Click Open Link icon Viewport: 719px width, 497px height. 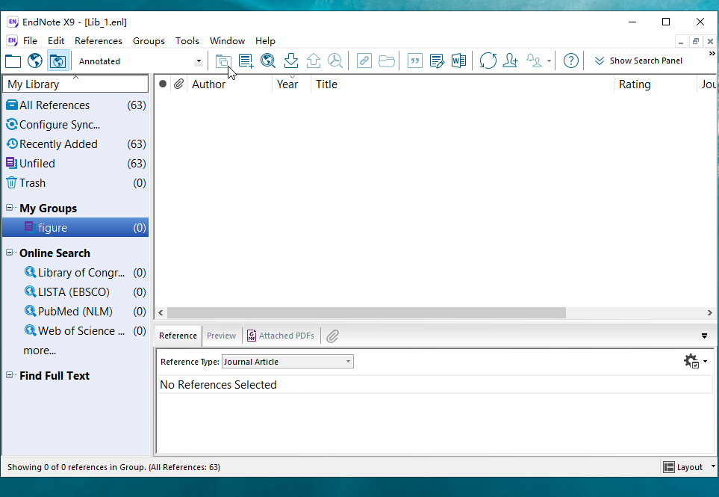[364, 61]
